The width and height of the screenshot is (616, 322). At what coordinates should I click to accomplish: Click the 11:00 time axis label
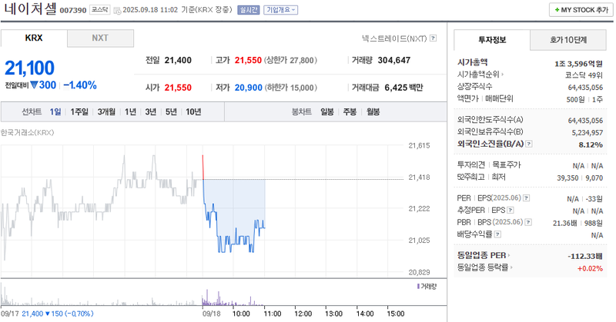tap(273, 314)
